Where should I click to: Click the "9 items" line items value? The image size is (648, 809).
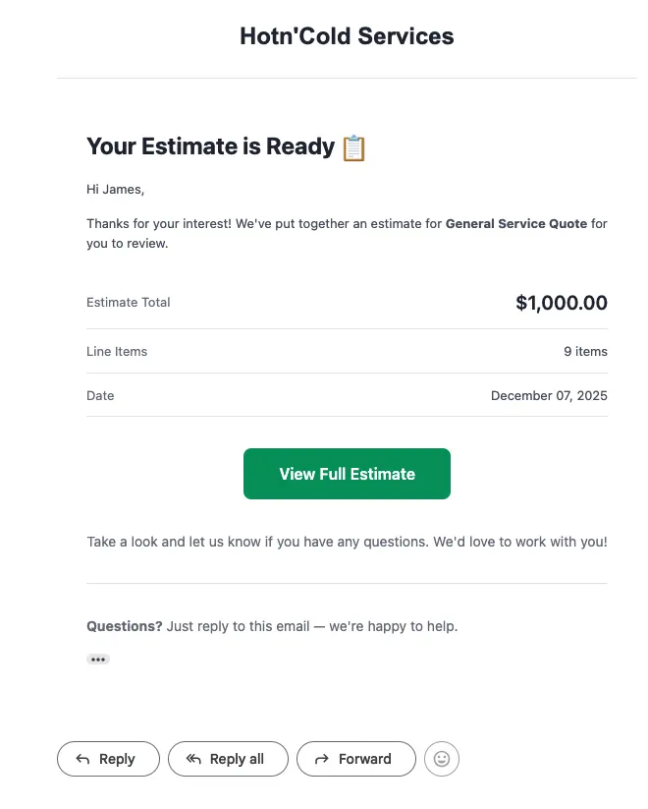tap(586, 351)
